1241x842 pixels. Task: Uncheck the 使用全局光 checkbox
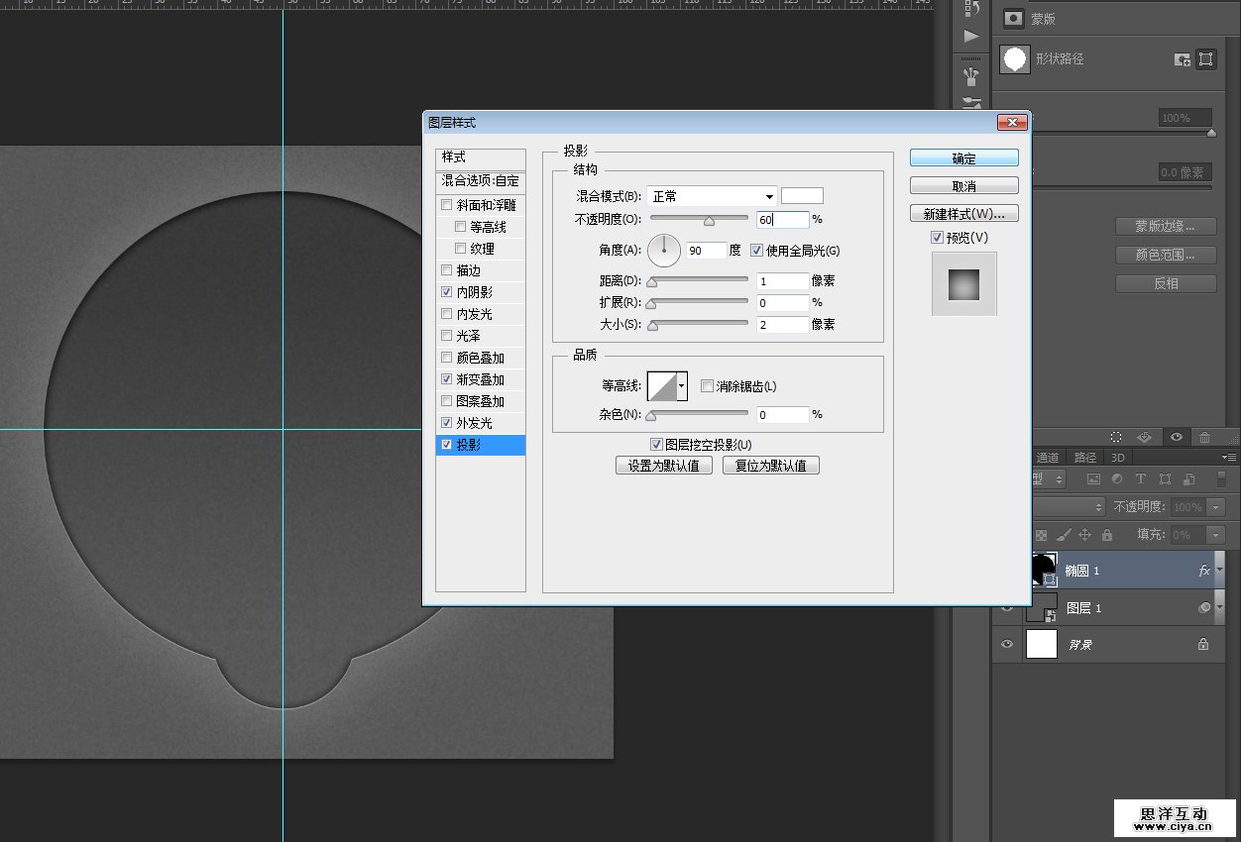(x=757, y=251)
